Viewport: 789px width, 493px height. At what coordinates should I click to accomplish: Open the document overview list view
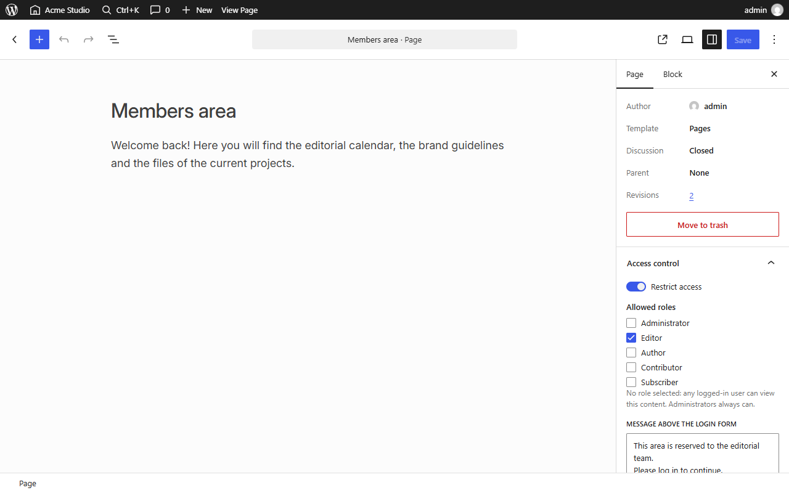pos(113,39)
